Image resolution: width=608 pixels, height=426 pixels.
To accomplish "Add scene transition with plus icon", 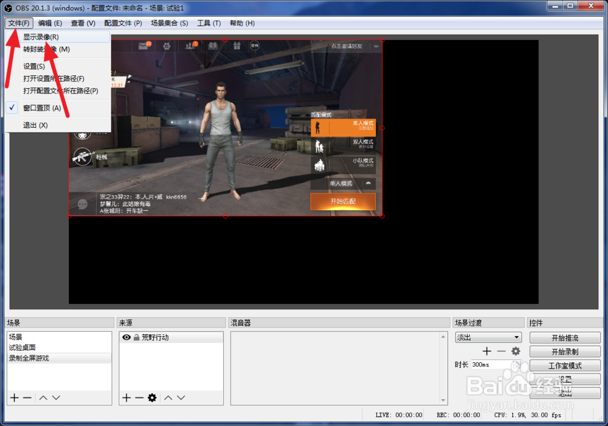I will click(x=487, y=351).
